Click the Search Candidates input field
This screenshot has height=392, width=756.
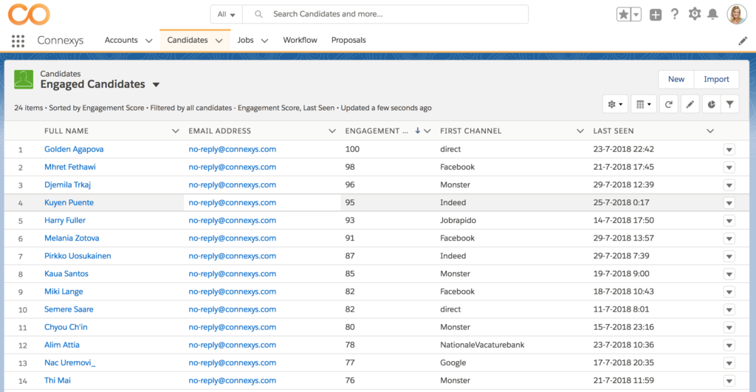pyautogui.click(x=385, y=15)
